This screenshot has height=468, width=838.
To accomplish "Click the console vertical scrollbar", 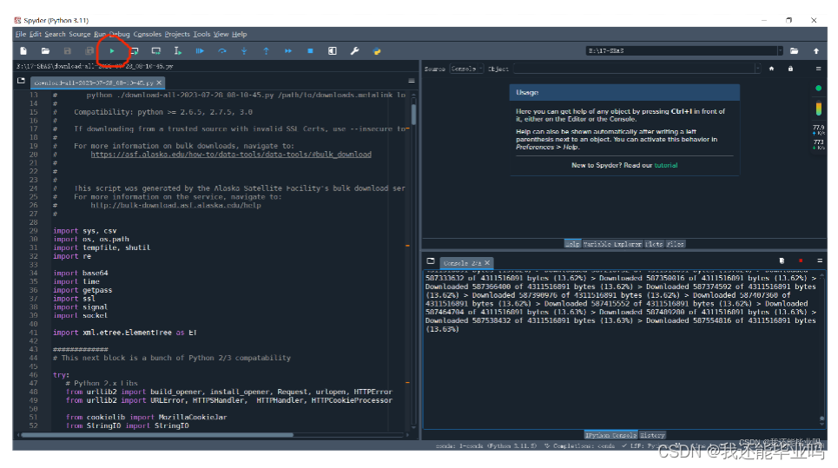I will [x=822, y=419].
